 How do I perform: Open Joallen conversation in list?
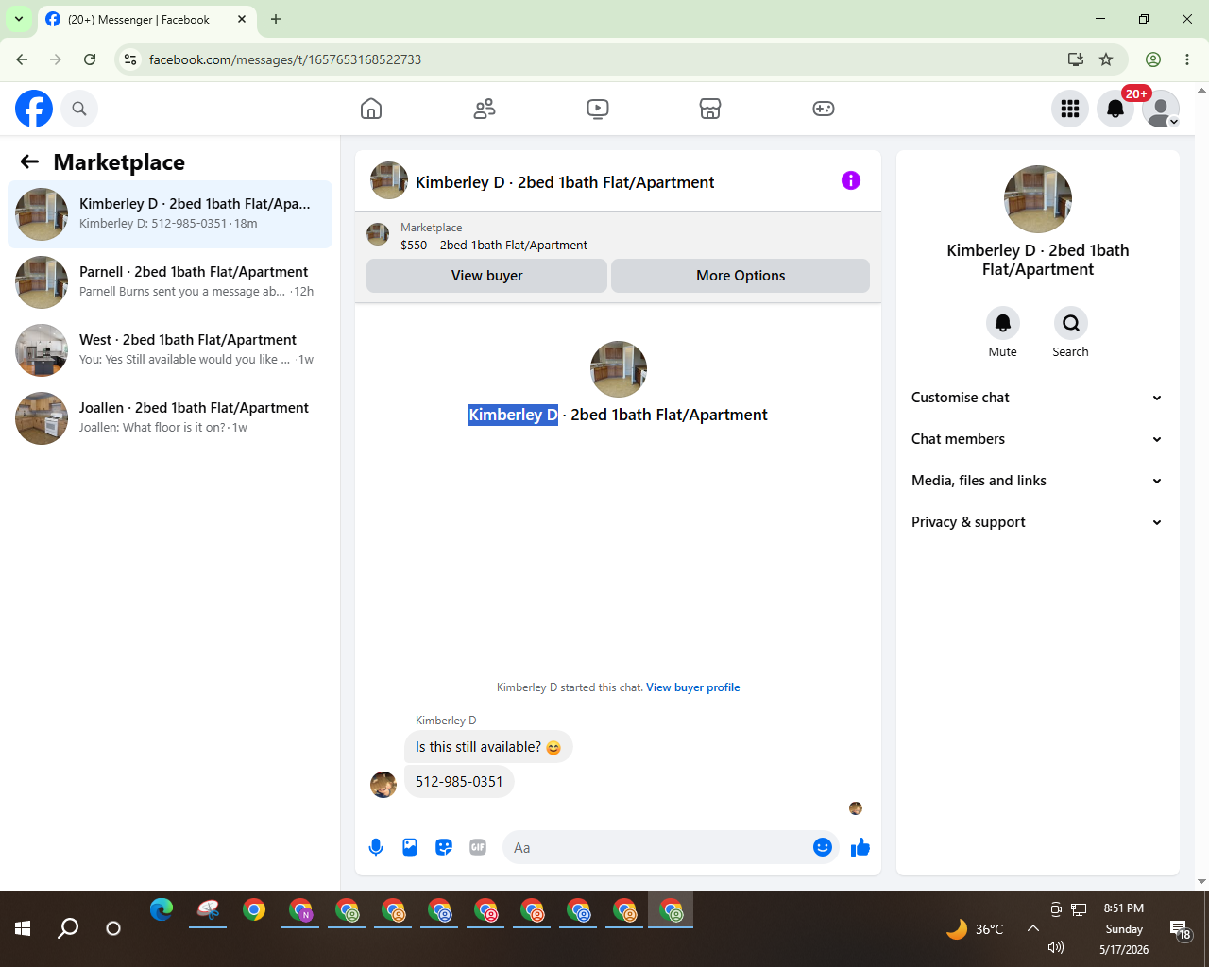[170, 418]
